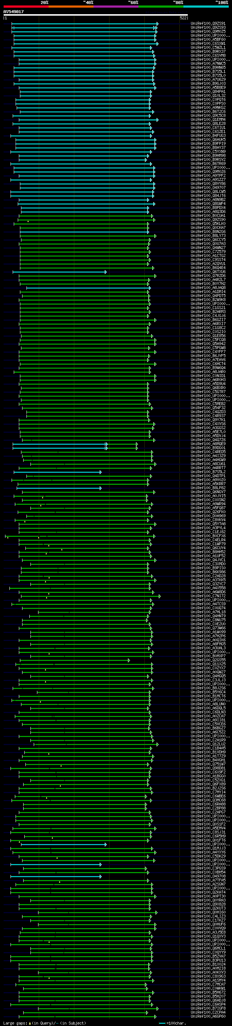This screenshot has height=1026, width=232.
Task: Open hit UniRef100_Q9ZS91
Action: (x=208, y=24)
